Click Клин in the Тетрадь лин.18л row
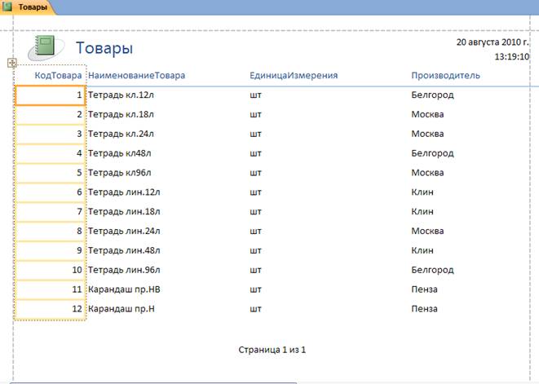The width and height of the screenshot is (539, 384). click(422, 211)
